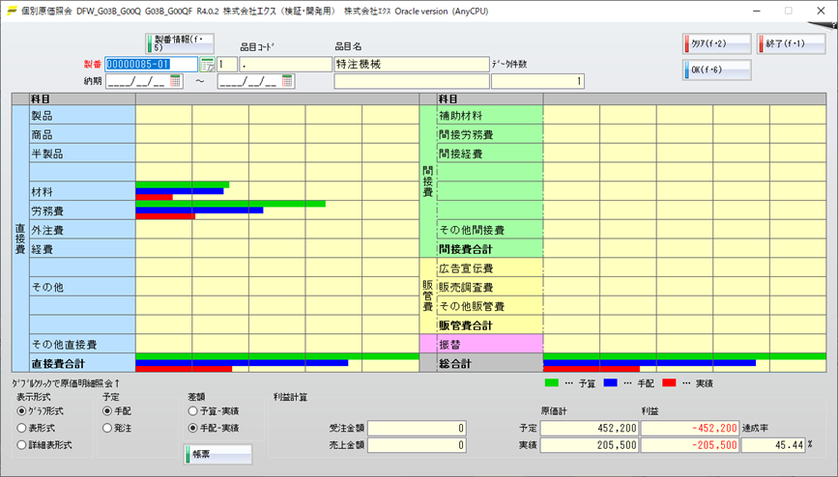Select 予算-実績 as the difference type
The height and width of the screenshot is (477, 838).
[193, 410]
